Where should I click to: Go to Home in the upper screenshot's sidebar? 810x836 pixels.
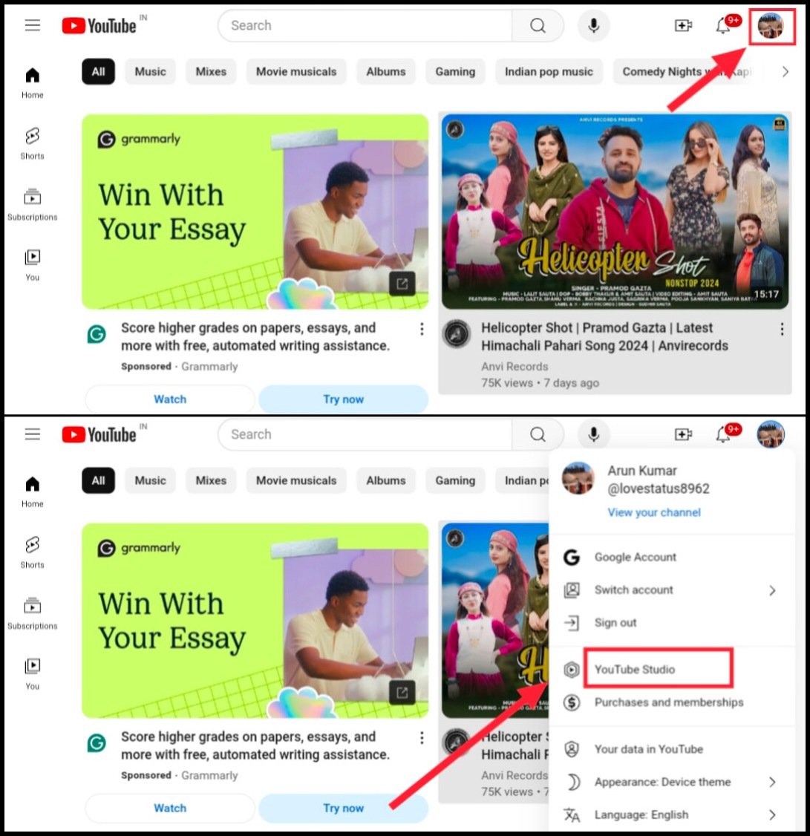(33, 83)
